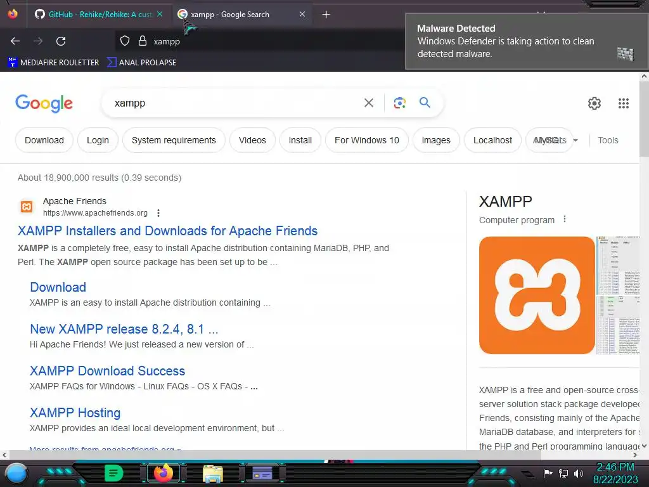Click the horizontal scrollbar left arrow

point(4,455)
